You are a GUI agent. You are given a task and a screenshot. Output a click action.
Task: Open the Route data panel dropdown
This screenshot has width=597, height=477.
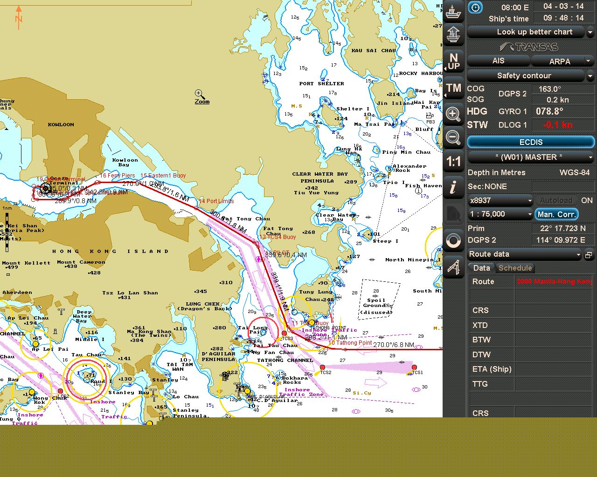[x=525, y=254]
